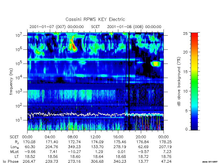Click the LT row label
Image resolution: width=218 pixels, height=163 pixels.
click(17, 156)
